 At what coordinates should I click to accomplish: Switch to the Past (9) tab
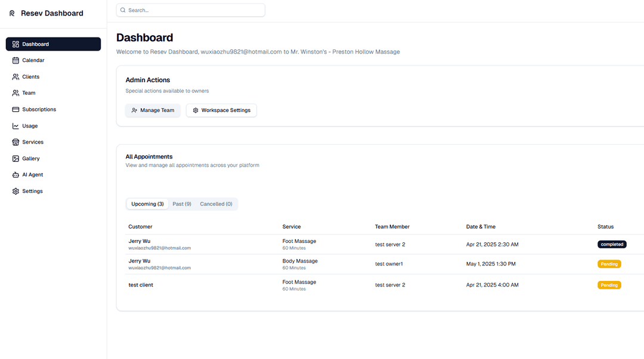coord(182,204)
